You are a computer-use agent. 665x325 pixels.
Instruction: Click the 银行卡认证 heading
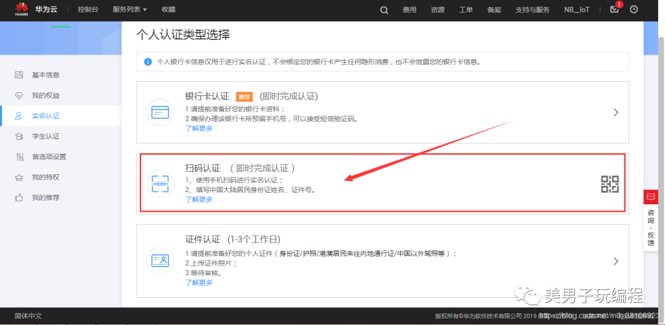coord(207,96)
